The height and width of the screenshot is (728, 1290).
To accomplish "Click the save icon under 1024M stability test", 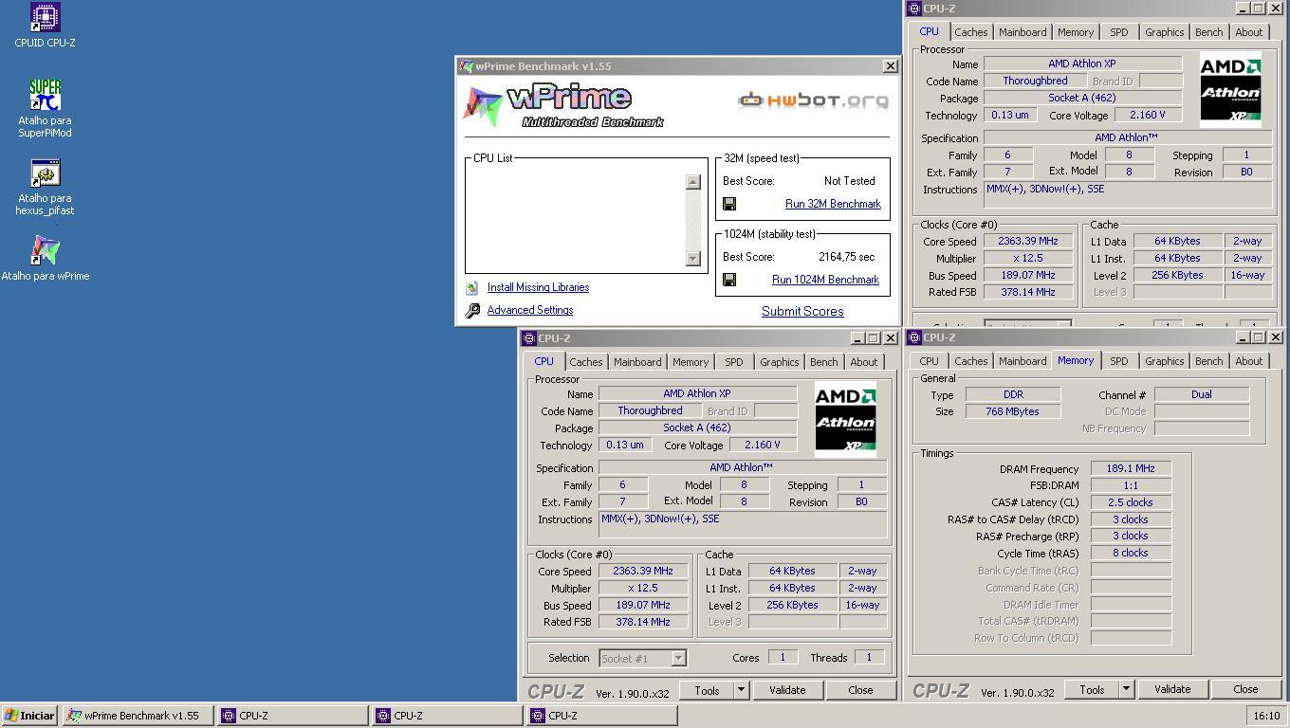I will click(729, 280).
